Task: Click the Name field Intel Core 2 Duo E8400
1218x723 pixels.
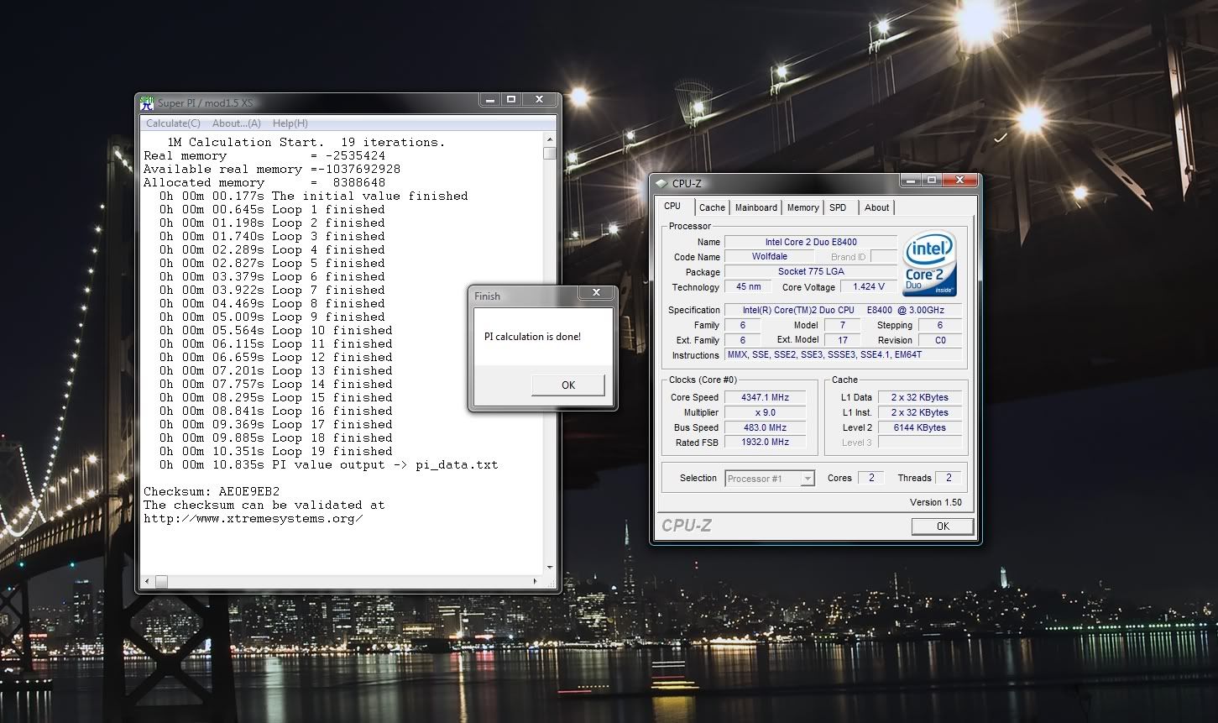Action: (810, 242)
